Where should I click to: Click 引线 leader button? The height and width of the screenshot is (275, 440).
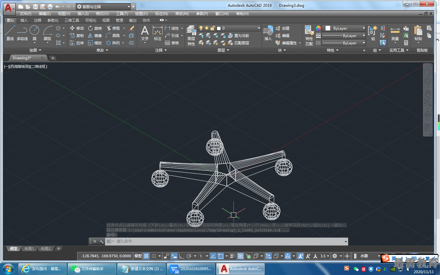click(x=172, y=35)
